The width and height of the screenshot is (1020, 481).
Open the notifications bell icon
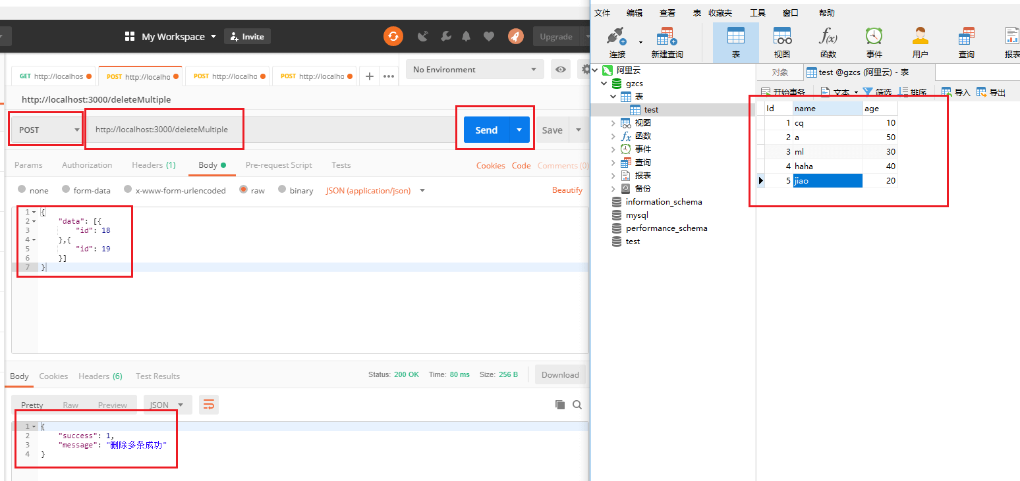467,36
